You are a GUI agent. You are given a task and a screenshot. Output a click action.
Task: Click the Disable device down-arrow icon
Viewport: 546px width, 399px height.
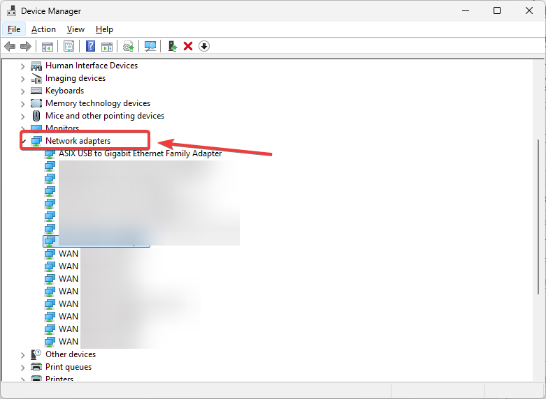[x=204, y=46]
